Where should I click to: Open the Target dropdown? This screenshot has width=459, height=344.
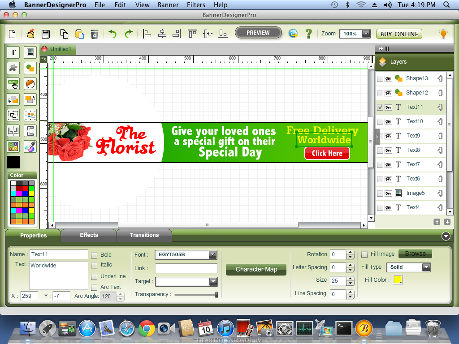click(213, 282)
